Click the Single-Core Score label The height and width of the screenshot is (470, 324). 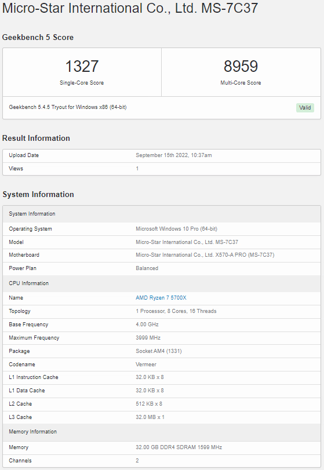click(82, 83)
